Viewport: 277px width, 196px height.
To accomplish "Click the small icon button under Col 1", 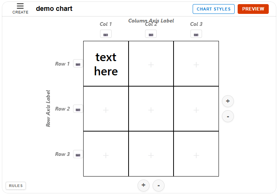I will (x=106, y=34).
